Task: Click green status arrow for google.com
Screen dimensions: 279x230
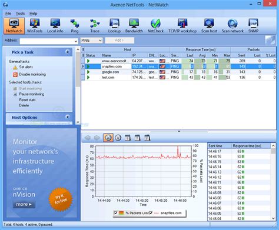Action: (x=88, y=72)
